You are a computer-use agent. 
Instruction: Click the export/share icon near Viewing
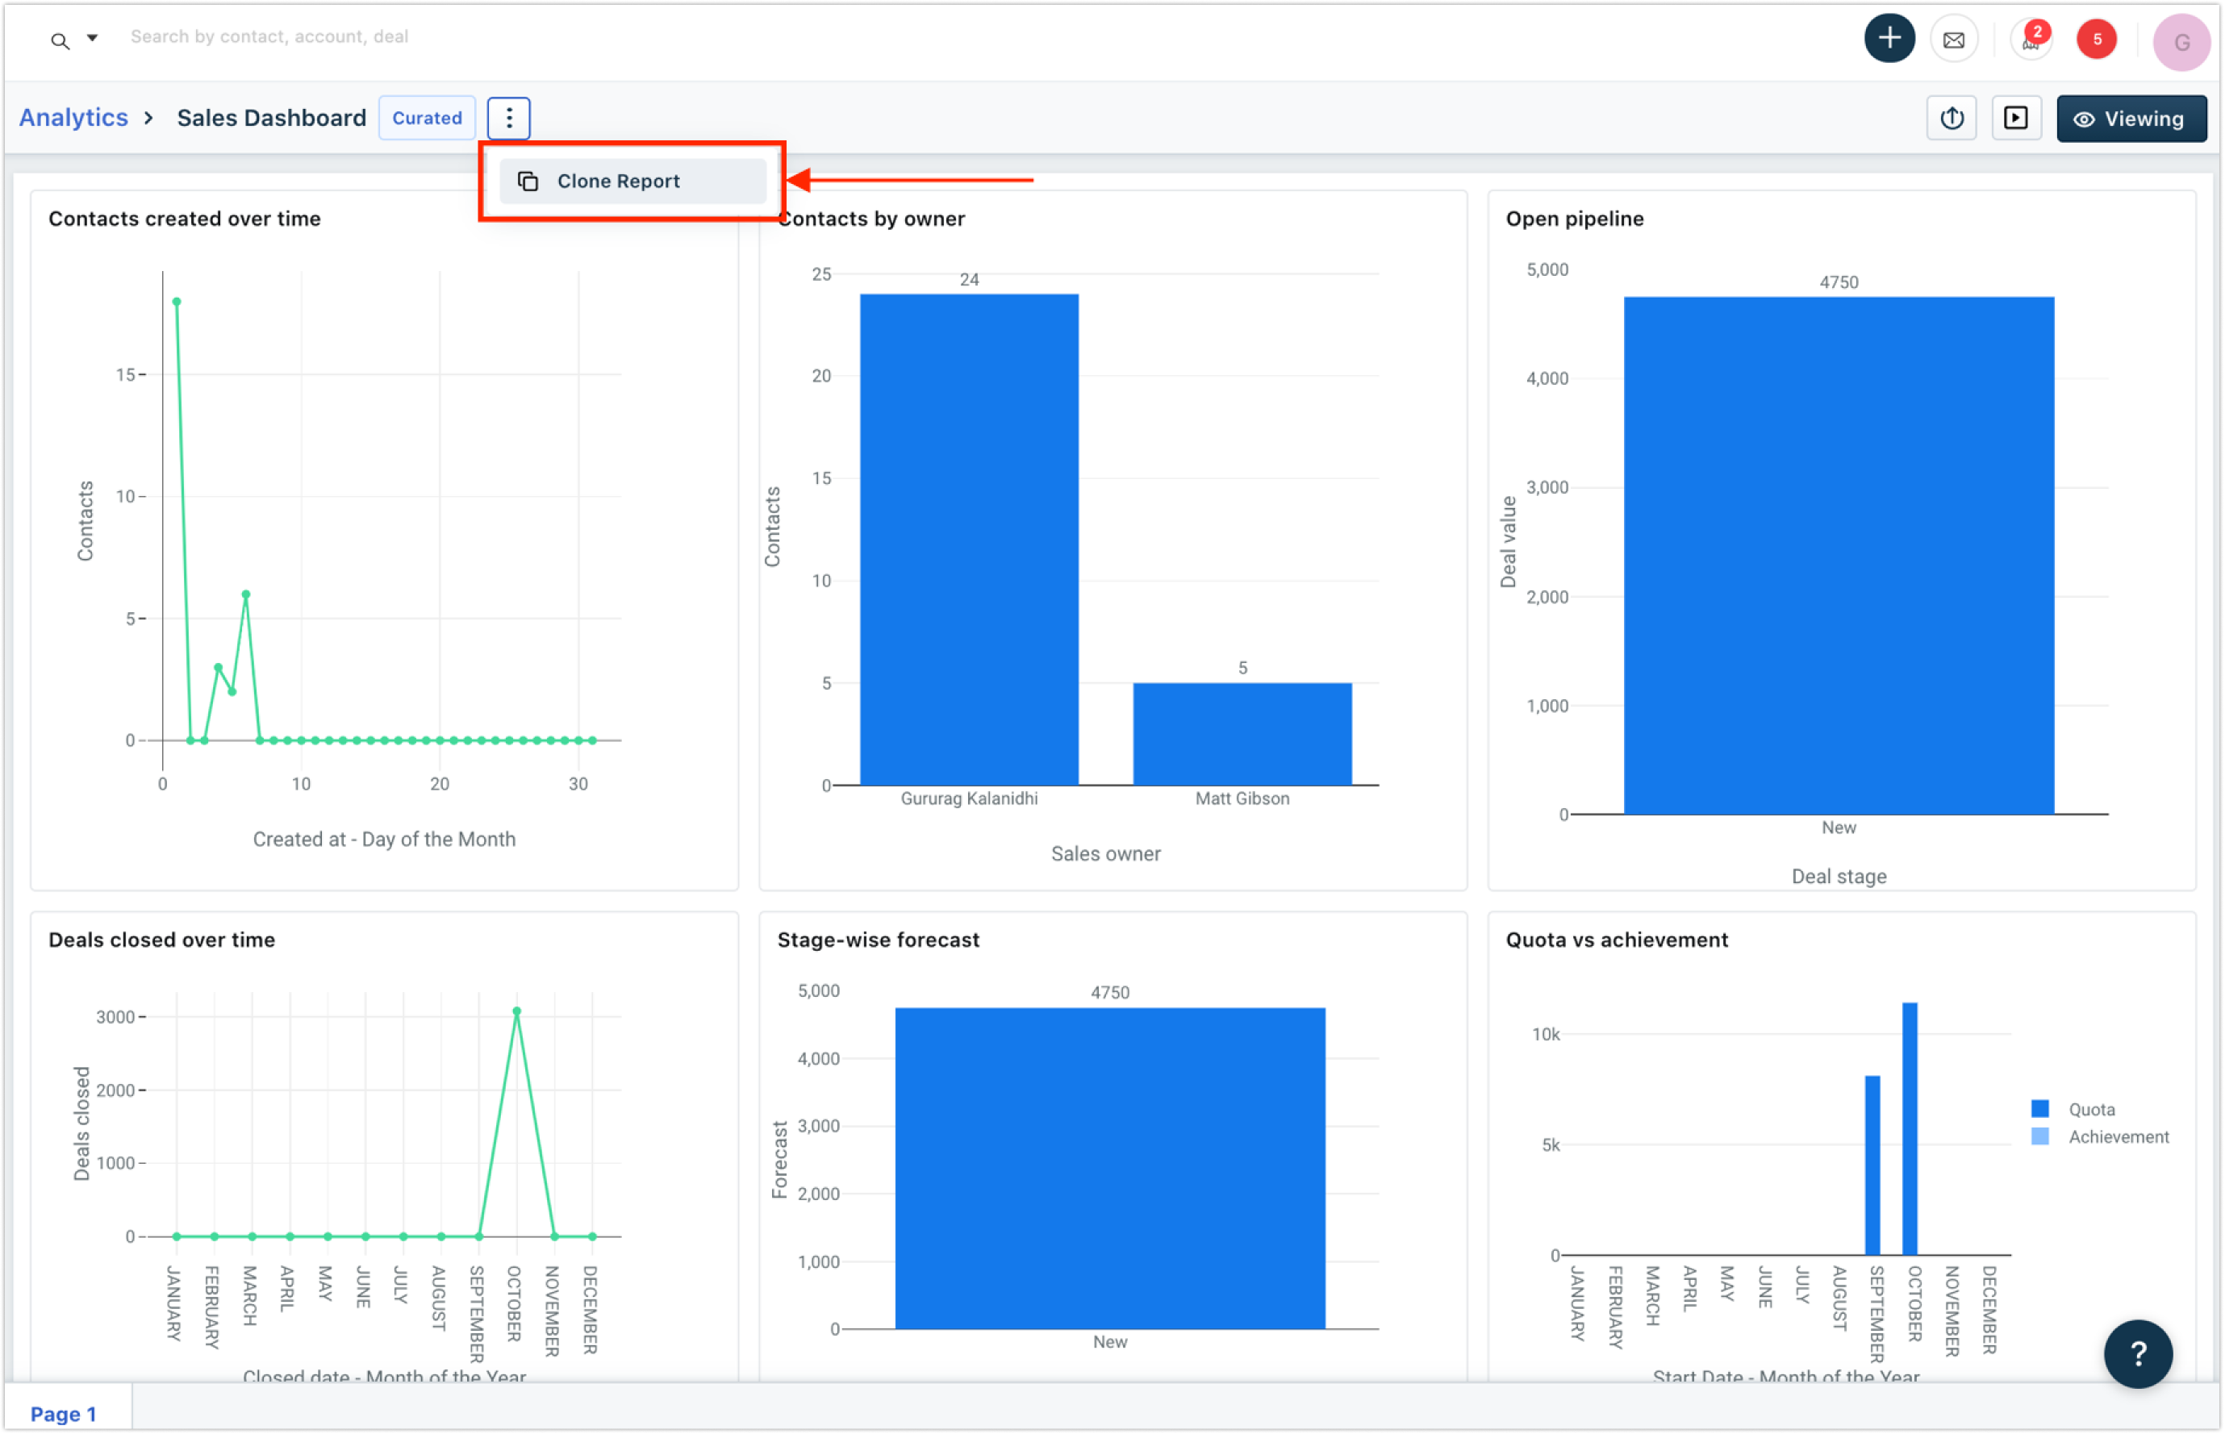tap(1952, 117)
